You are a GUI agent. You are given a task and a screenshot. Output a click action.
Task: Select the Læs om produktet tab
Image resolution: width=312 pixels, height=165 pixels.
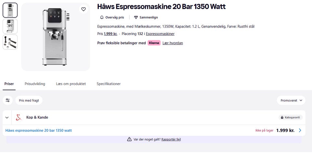[x=71, y=84]
